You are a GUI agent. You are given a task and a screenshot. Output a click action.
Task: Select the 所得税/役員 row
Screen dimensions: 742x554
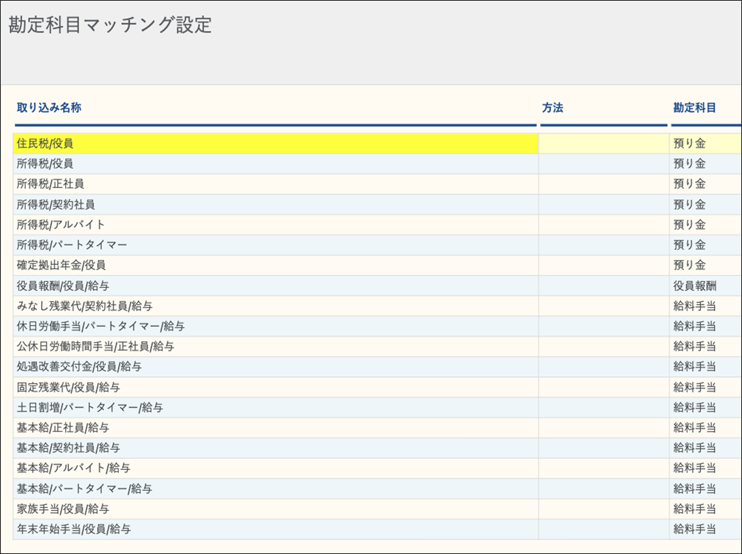click(45, 164)
